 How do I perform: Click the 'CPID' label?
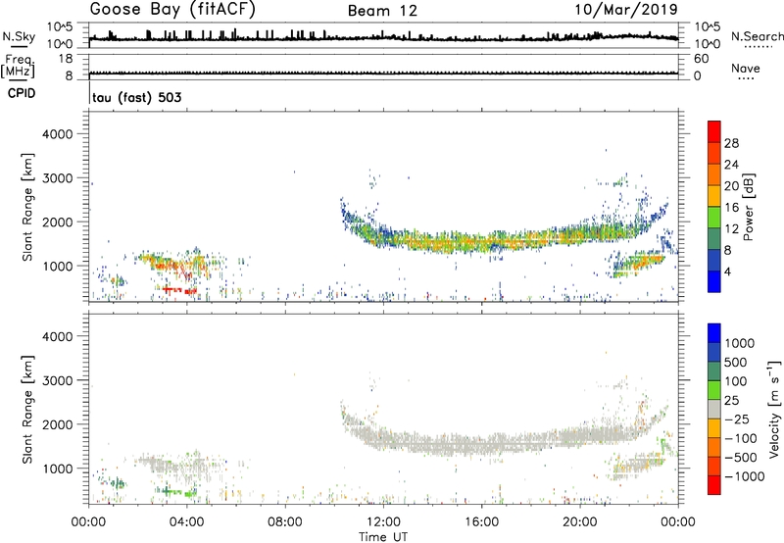click(x=22, y=93)
